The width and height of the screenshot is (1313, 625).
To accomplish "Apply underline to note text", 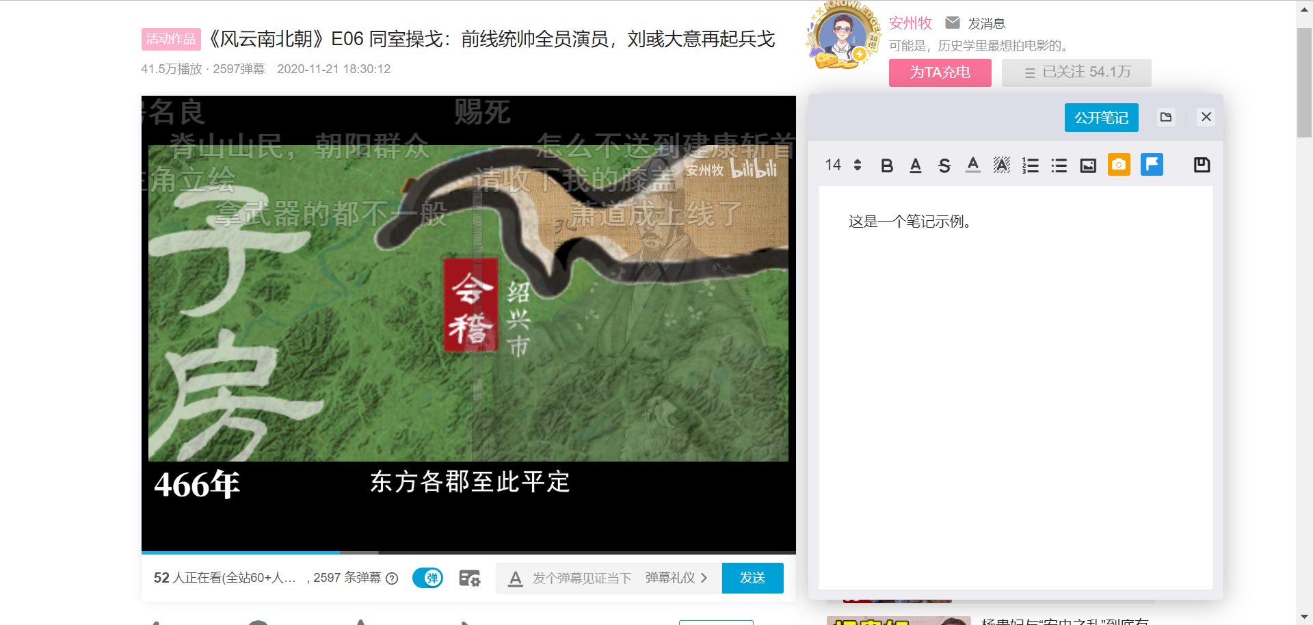I will (x=916, y=165).
